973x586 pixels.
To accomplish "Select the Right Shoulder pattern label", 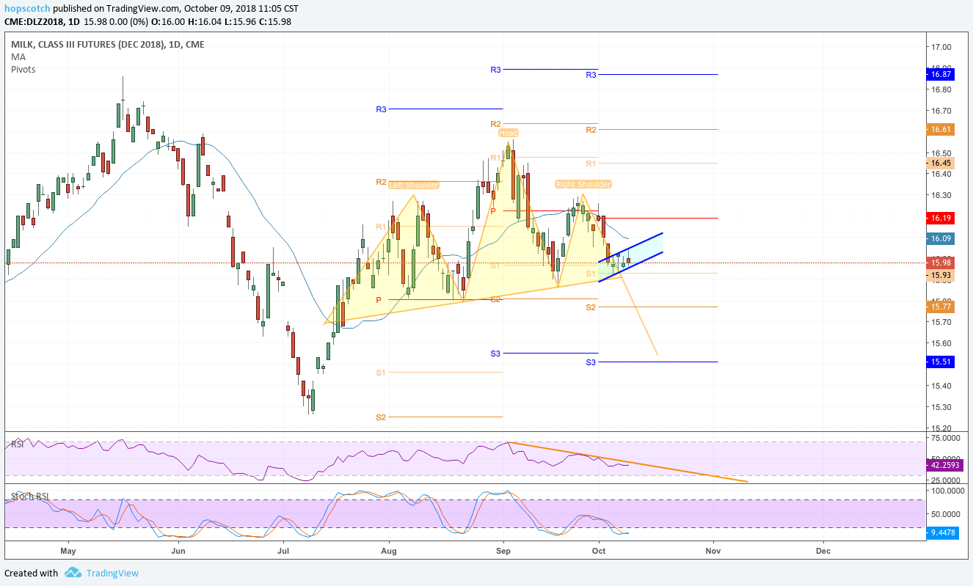I will [583, 184].
